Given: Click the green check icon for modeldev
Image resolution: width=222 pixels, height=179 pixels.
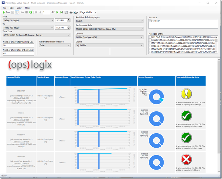Looking at the screenshot, I should [x=186, y=138].
